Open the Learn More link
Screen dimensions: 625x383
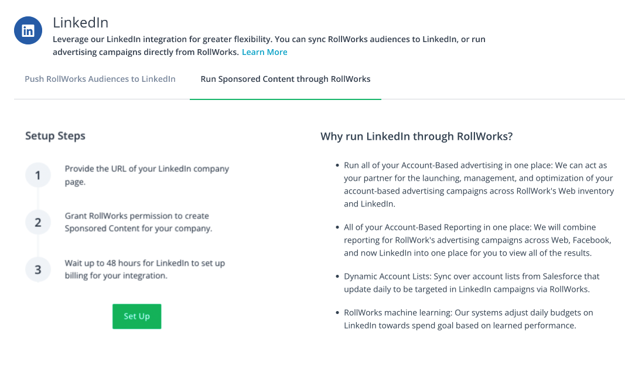tap(265, 52)
